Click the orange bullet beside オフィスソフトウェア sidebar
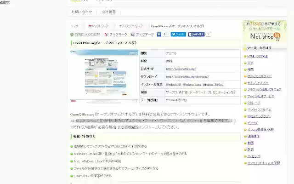This screenshot has width=294, height=184. click(245, 76)
